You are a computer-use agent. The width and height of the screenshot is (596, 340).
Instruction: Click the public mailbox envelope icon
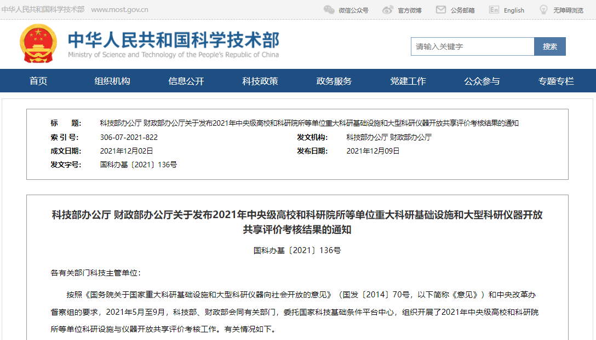coord(440,10)
